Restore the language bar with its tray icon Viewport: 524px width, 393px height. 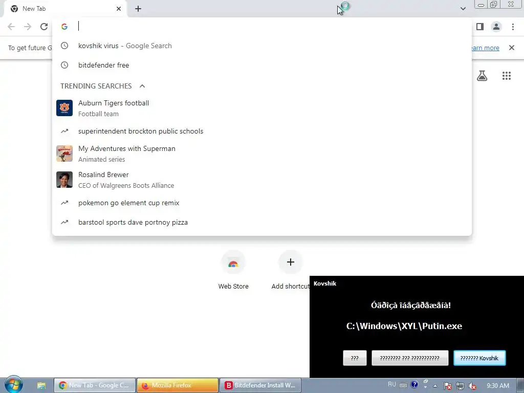pos(426,381)
